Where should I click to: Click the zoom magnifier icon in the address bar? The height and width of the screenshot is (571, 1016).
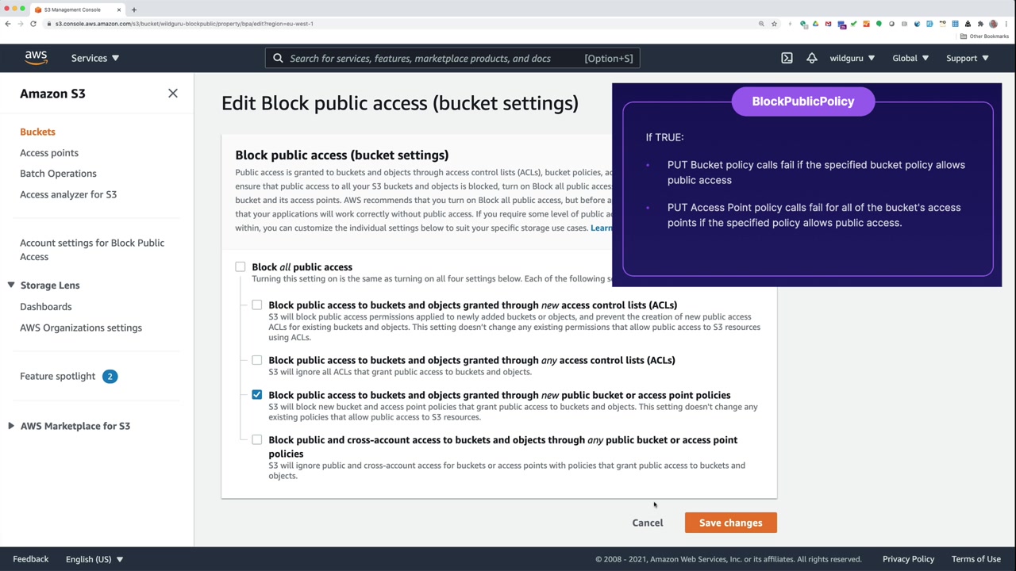click(x=761, y=24)
